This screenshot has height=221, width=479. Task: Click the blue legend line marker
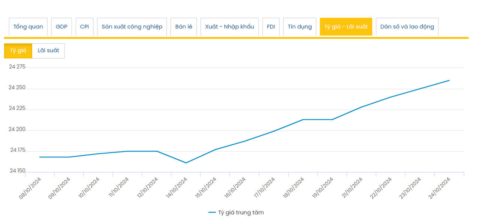[x=212, y=212]
